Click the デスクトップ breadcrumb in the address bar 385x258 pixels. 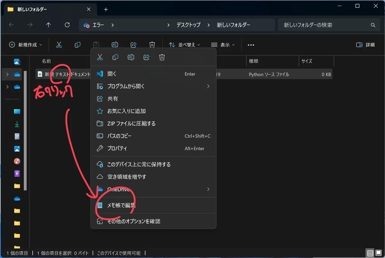188,25
